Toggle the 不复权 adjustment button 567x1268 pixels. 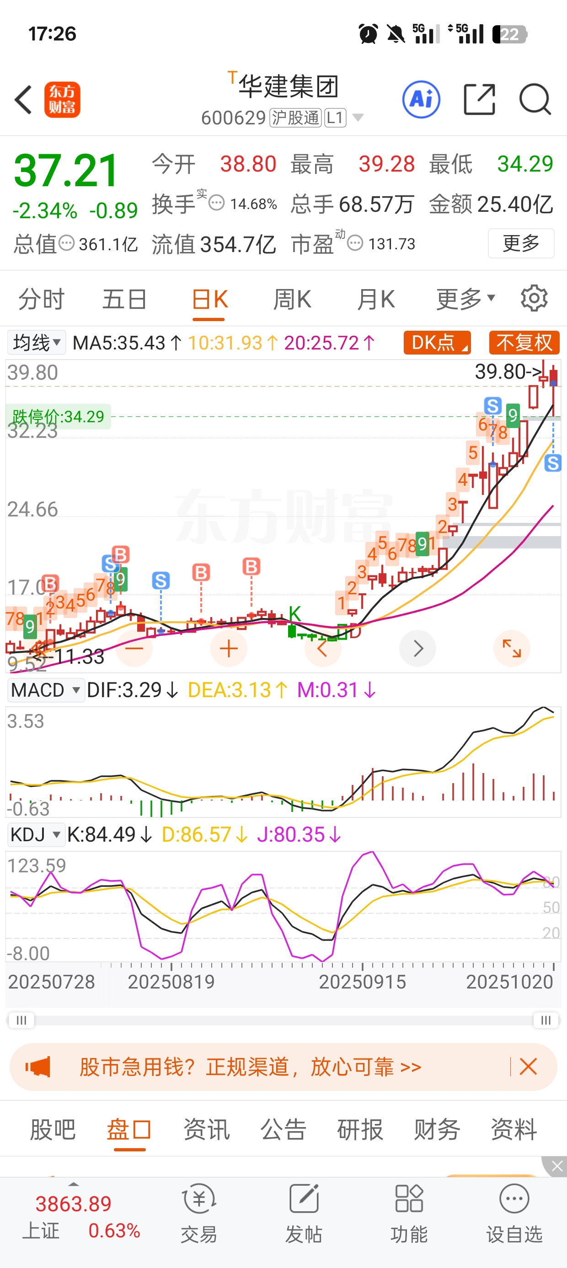click(x=524, y=343)
